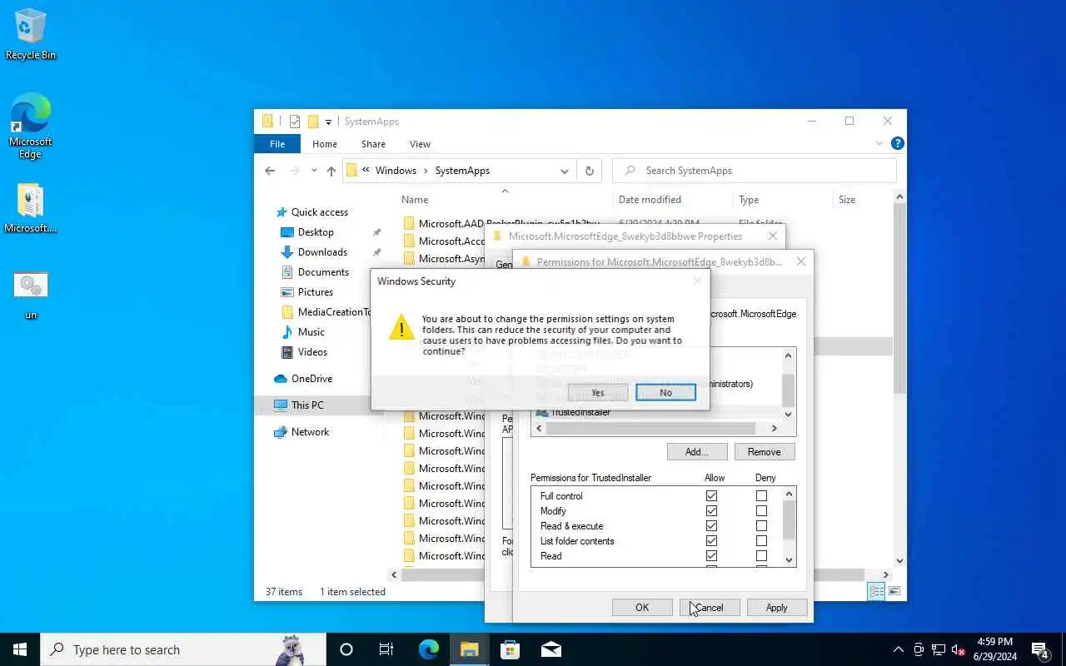1066x666 pixels.
Task: Check Deny box for Full control
Action: tap(761, 496)
